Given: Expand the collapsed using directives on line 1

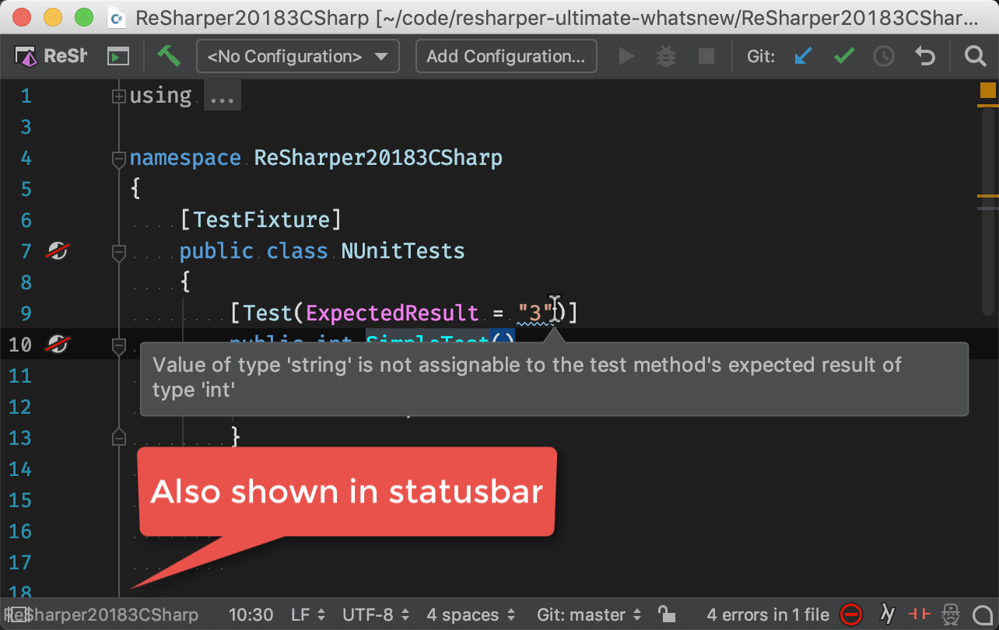Looking at the screenshot, I should (x=118, y=95).
